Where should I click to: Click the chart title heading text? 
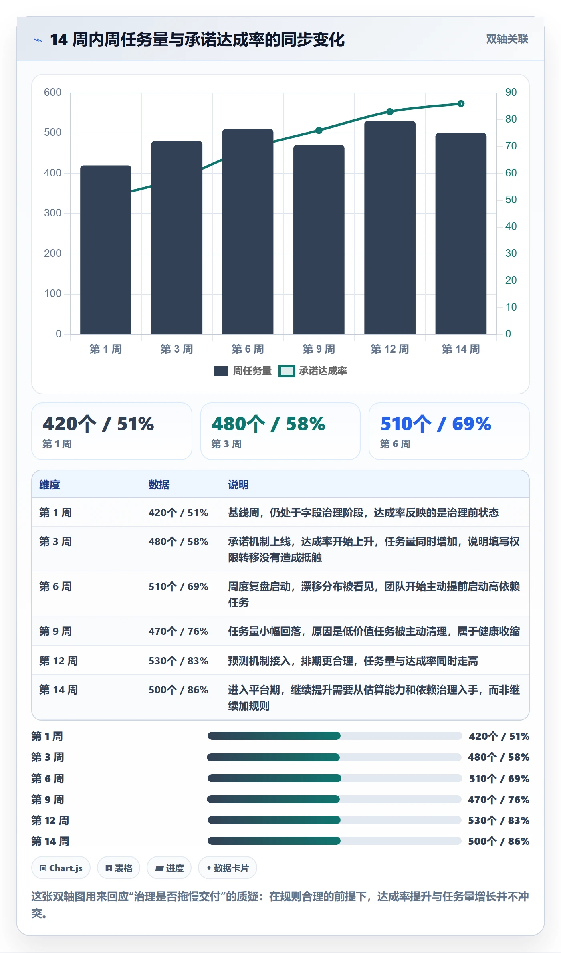197,40
